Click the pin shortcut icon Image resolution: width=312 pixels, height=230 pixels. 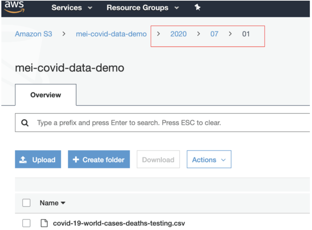pos(197,7)
